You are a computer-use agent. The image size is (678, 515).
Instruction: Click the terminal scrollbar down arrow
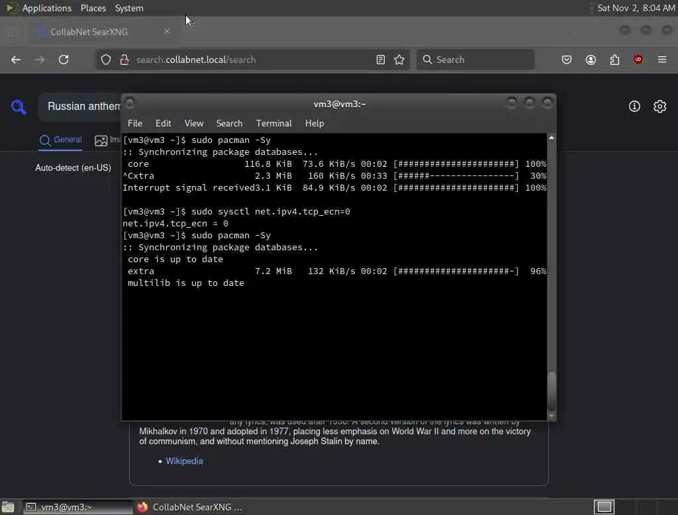[x=552, y=416]
